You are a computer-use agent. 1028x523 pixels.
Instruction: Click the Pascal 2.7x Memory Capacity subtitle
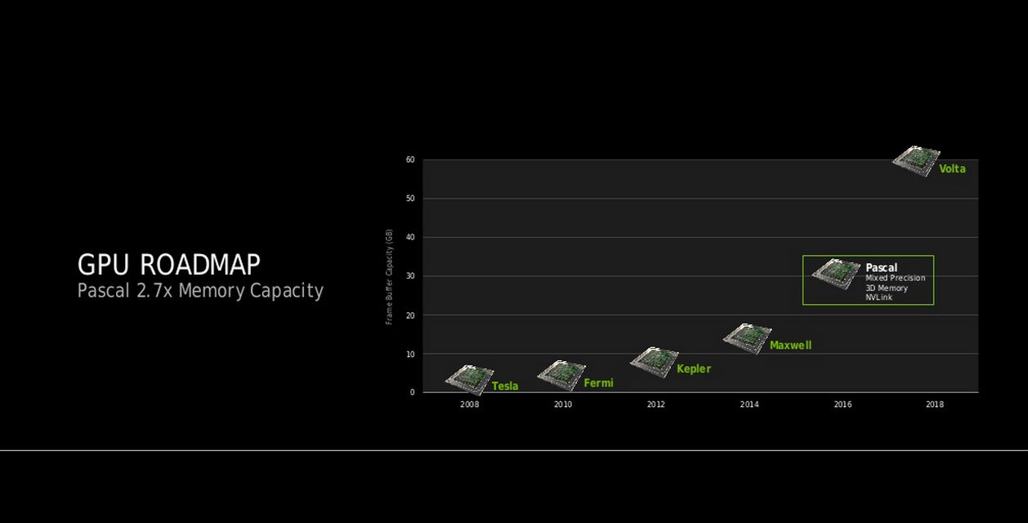(x=200, y=290)
